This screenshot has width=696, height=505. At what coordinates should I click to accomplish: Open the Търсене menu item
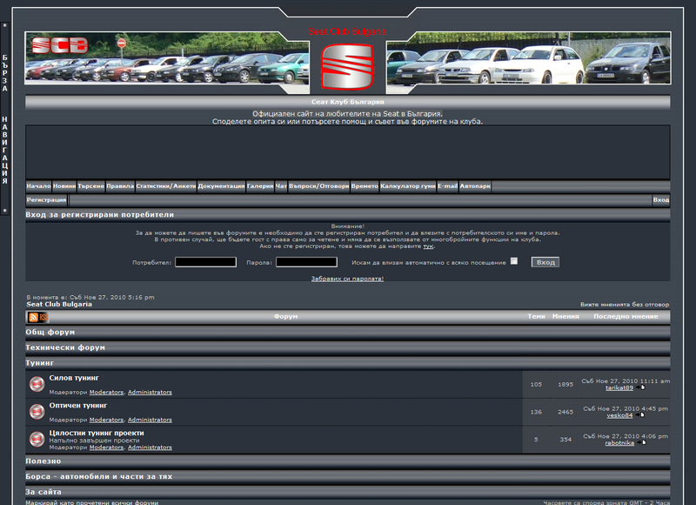91,186
